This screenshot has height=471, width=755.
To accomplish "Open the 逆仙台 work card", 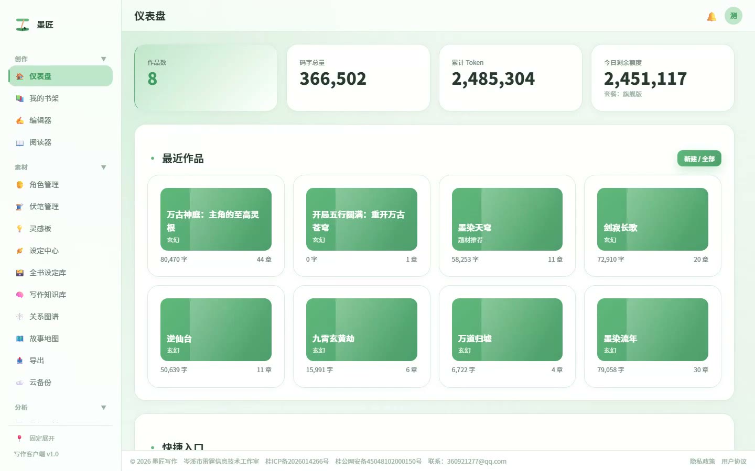I will click(x=216, y=337).
